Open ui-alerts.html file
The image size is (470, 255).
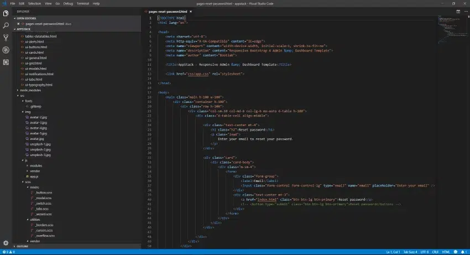point(34,41)
